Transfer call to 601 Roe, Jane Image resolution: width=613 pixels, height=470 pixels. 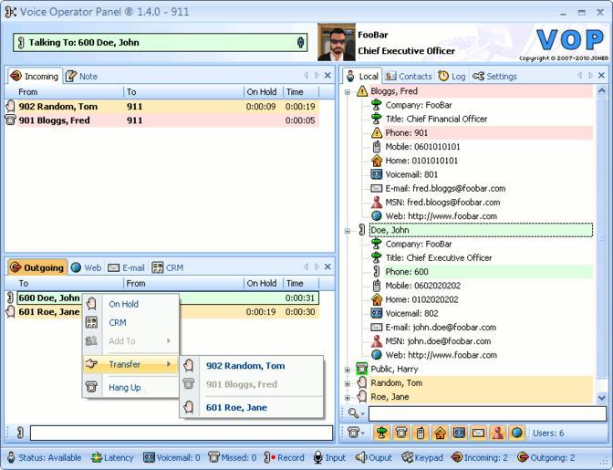pyautogui.click(x=236, y=407)
